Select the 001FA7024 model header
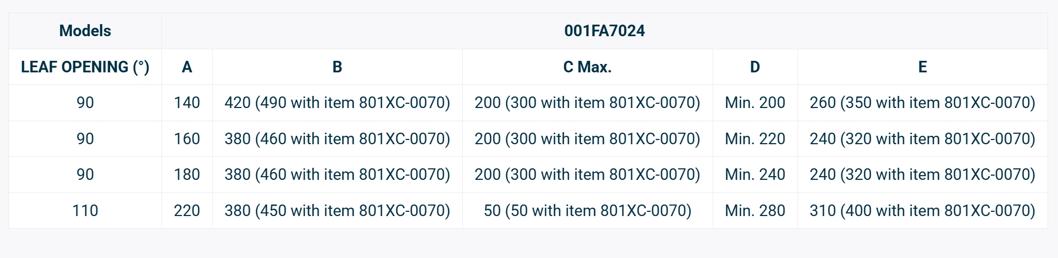Viewport: 1058px width, 258px height. (x=604, y=31)
